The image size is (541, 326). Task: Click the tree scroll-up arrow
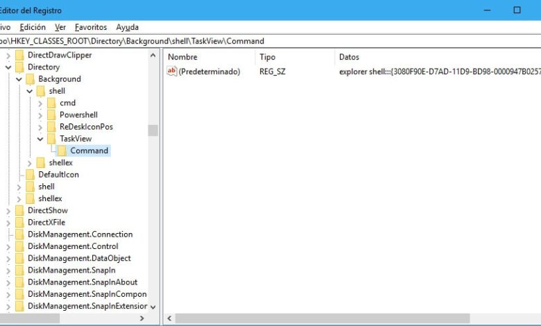[153, 55]
